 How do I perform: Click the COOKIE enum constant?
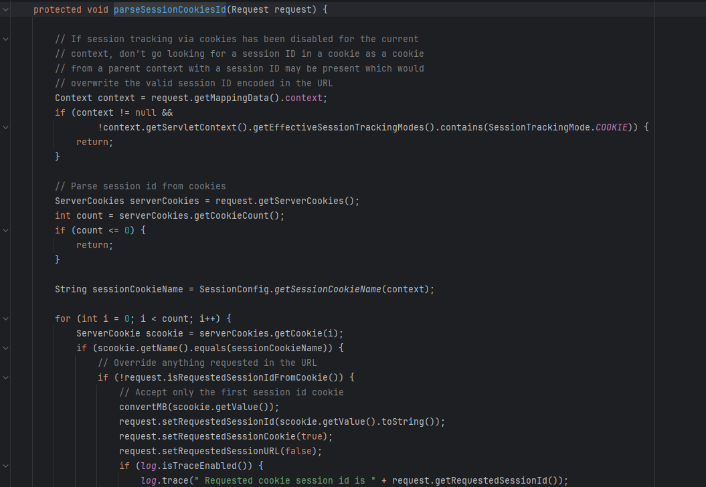611,127
